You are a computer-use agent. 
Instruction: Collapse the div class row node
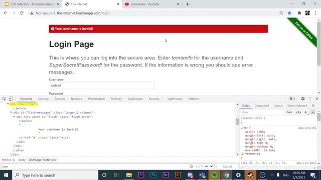click(8, 104)
